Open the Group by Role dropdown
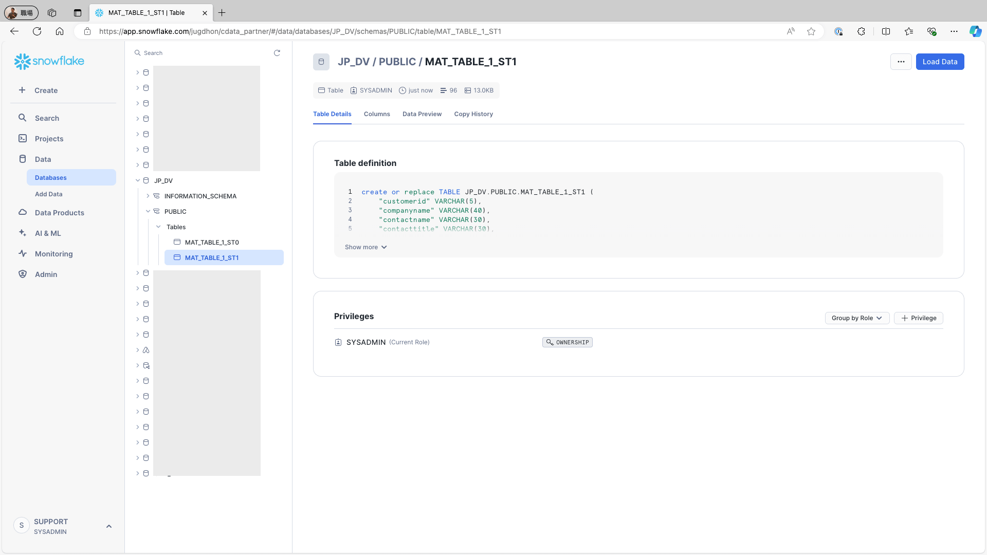The image size is (987, 555). pyautogui.click(x=857, y=318)
